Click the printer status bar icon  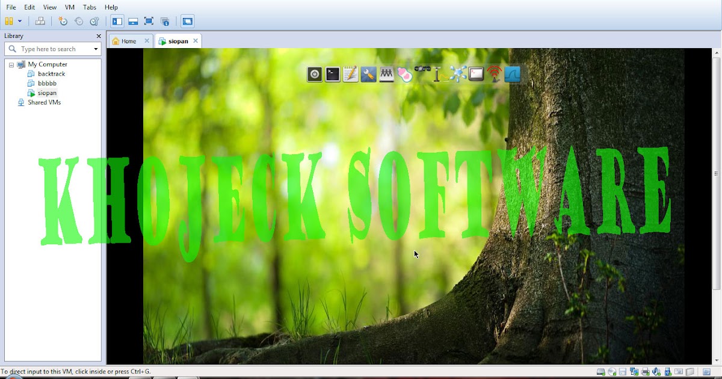(x=646, y=372)
